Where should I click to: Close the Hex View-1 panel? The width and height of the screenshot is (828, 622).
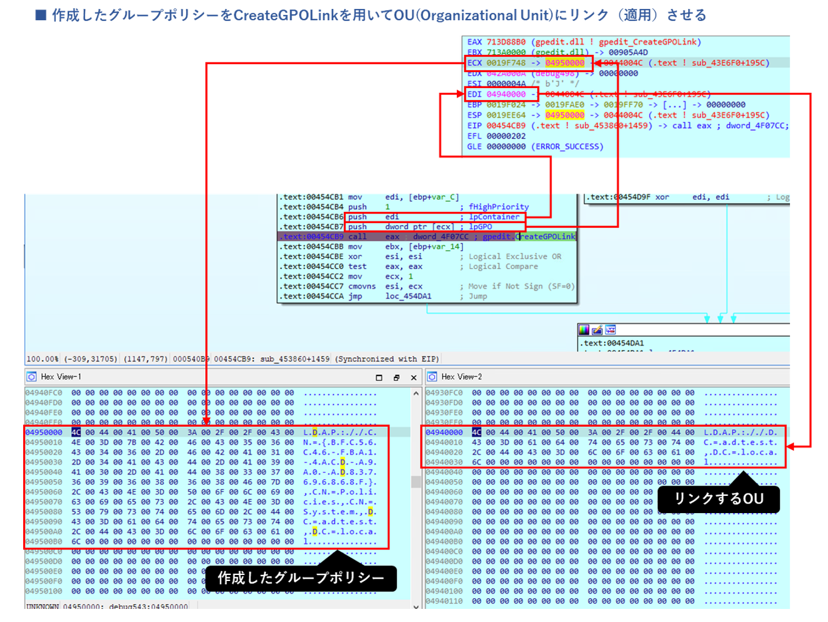point(414,377)
